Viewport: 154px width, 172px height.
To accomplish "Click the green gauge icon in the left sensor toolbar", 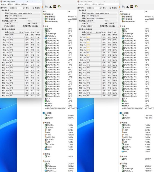I will (59, 7).
